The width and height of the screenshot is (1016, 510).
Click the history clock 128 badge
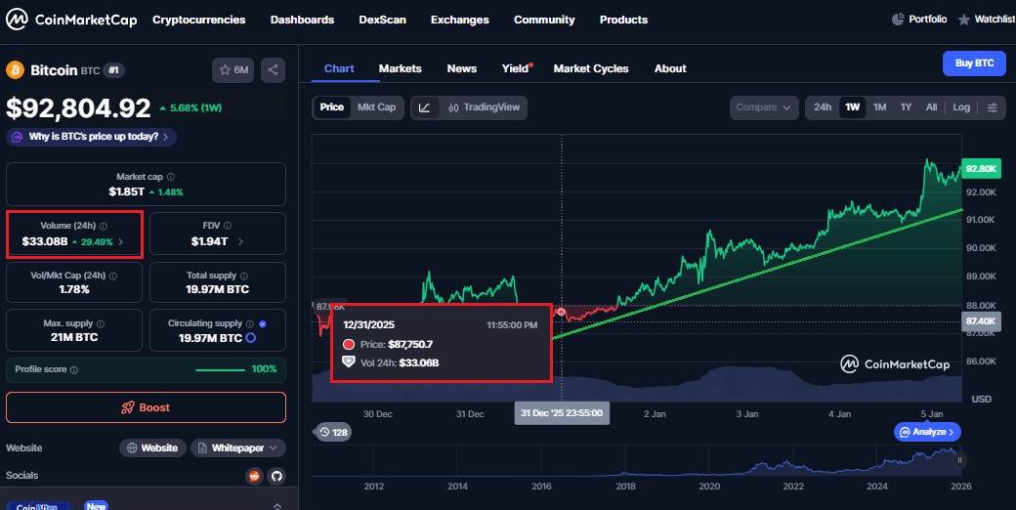[333, 432]
